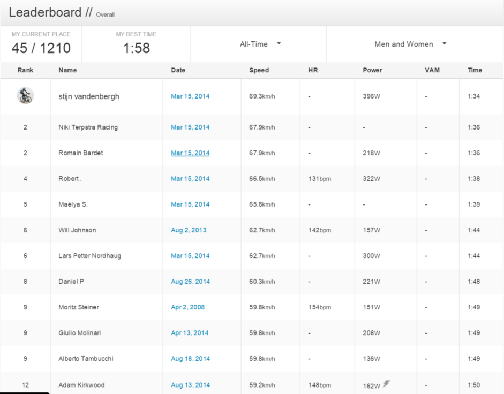Open Giulio Molinari's Apr 13, 2014 activity
This screenshot has width=504, height=394.
pyautogui.click(x=190, y=333)
